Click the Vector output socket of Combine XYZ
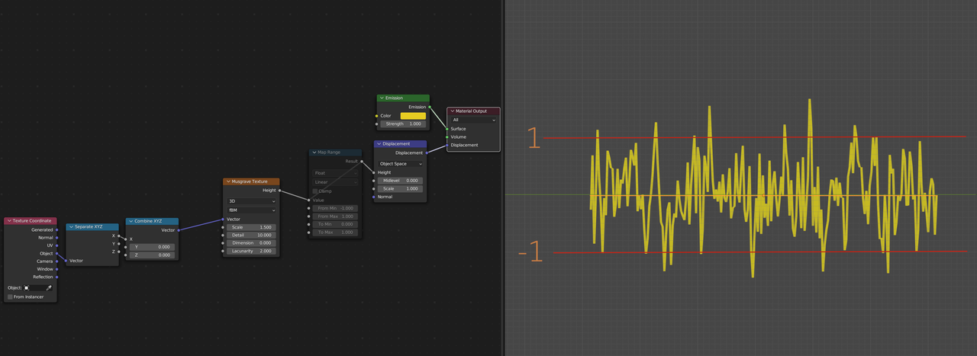The width and height of the screenshot is (977, 356). [x=179, y=229]
